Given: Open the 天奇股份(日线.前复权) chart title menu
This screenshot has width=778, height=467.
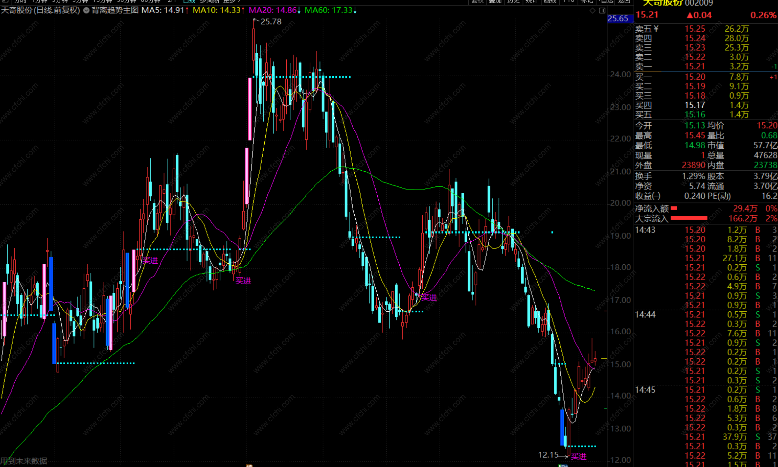Looking at the screenshot, I should [40, 10].
